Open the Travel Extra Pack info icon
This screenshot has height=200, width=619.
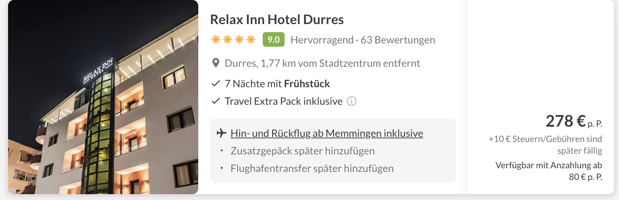coord(352,101)
